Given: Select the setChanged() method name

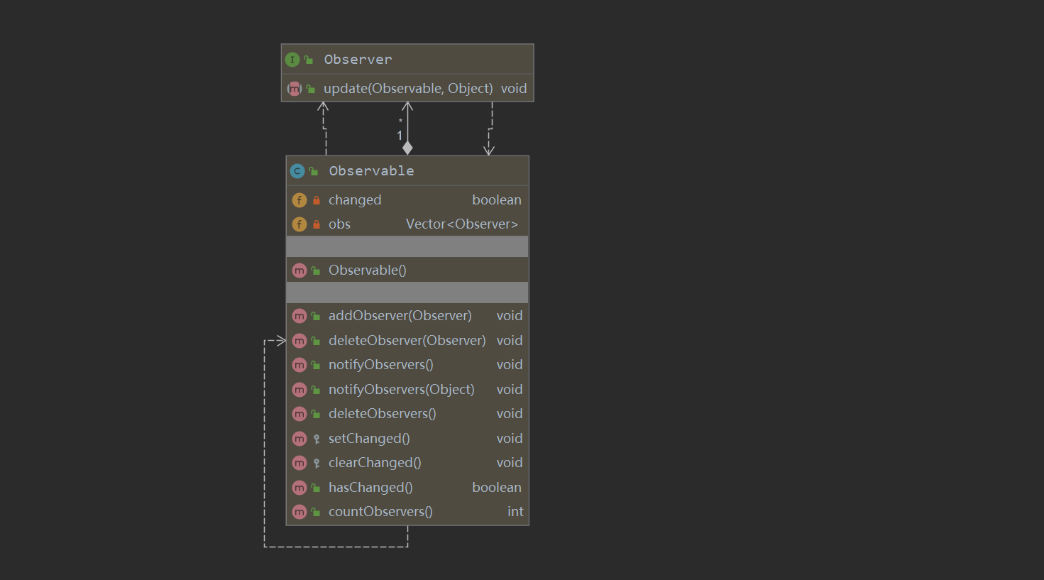Looking at the screenshot, I should (x=369, y=439).
